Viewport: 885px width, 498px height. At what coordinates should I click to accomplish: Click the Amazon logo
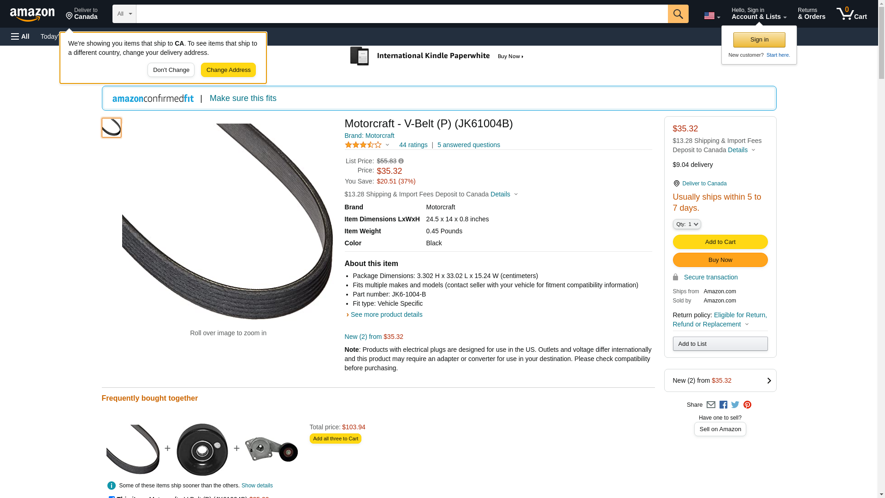click(32, 14)
